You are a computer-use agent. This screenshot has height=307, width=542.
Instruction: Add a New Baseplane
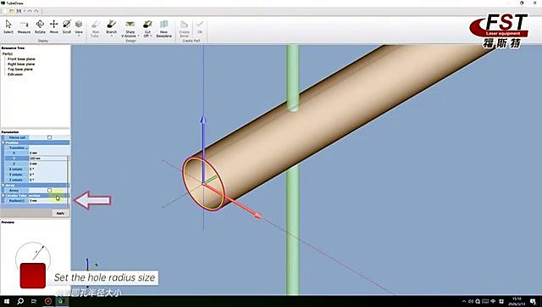click(163, 28)
